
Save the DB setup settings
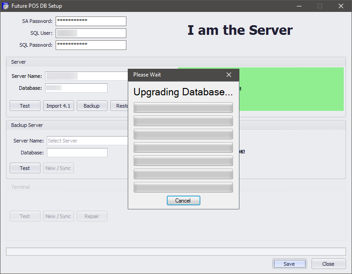click(x=290, y=264)
